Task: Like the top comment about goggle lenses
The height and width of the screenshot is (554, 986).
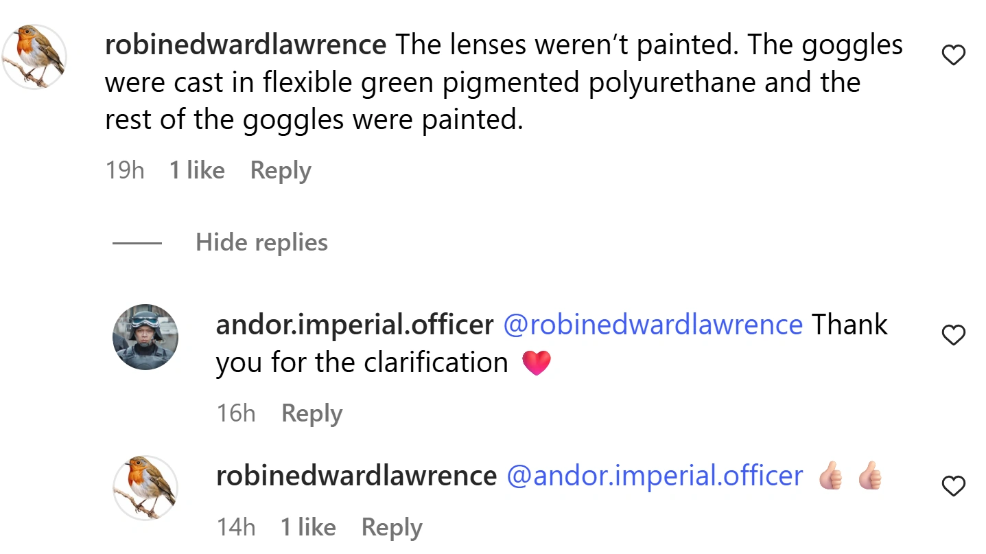Action: pyautogui.click(x=954, y=55)
